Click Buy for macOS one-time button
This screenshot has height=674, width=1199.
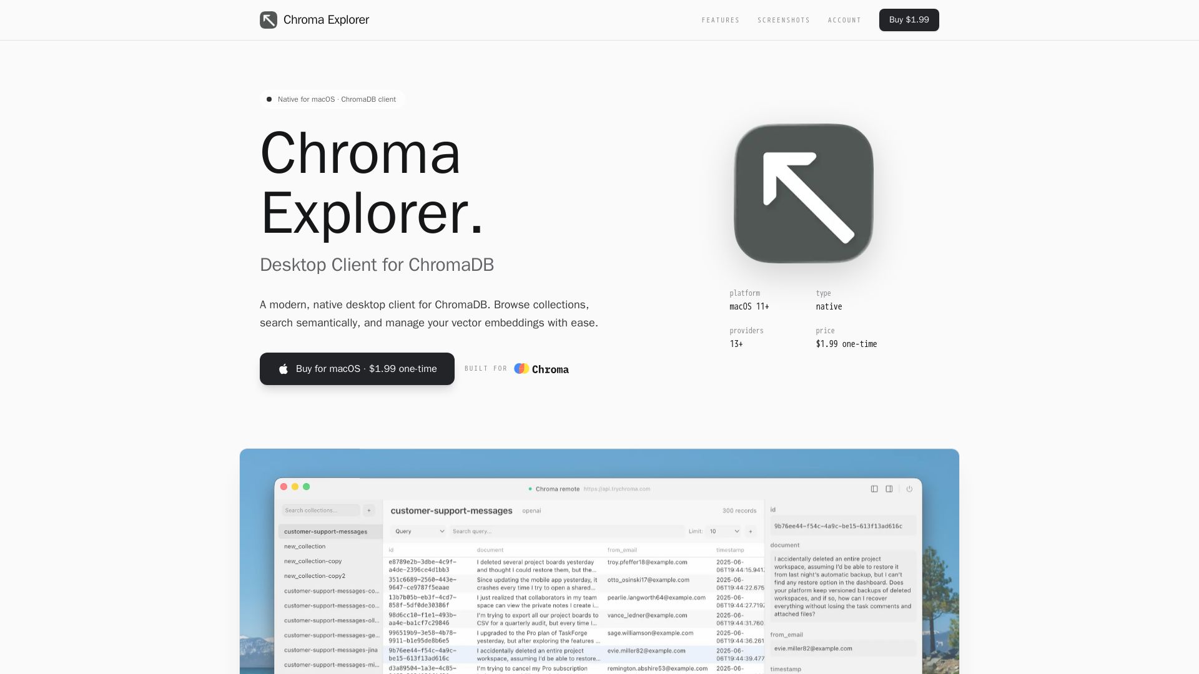(x=357, y=369)
